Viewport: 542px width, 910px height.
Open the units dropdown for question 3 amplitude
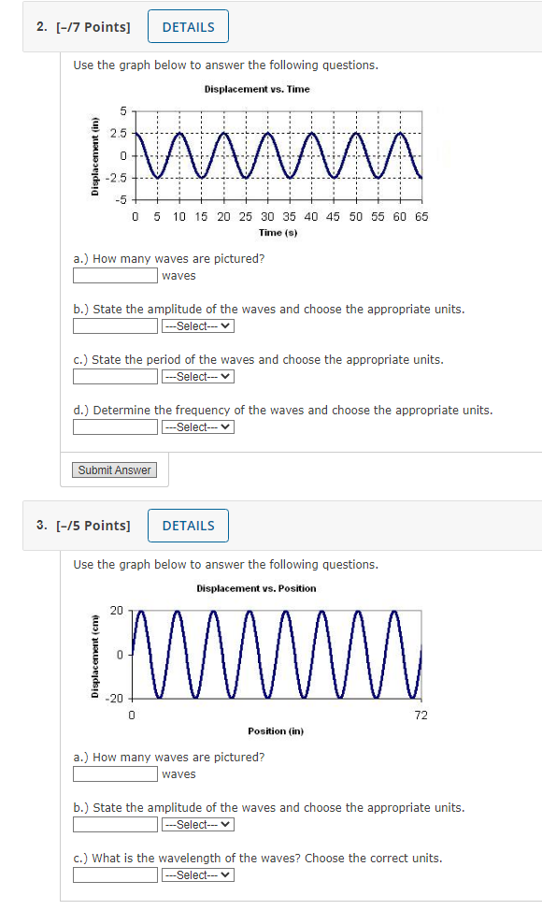click(x=198, y=824)
